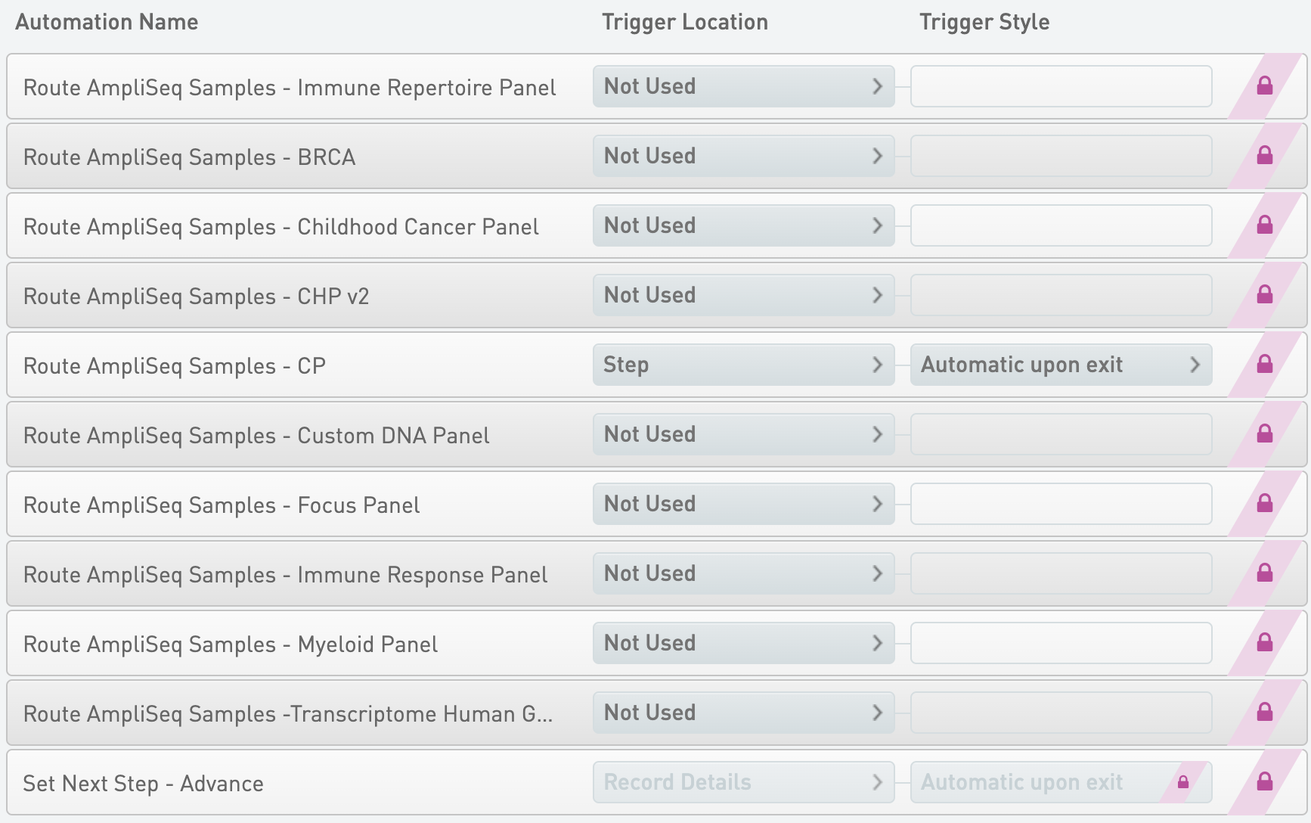Expand Trigger Location for Transcriptome Human row

(743, 713)
